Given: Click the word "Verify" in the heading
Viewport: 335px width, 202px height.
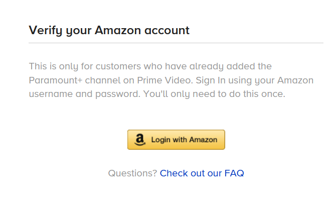Looking at the screenshot, I should (x=46, y=30).
